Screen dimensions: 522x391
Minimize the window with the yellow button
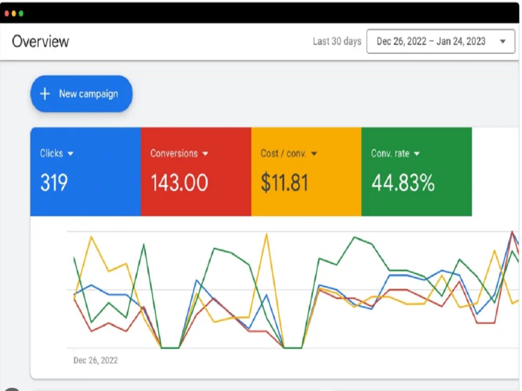point(14,14)
